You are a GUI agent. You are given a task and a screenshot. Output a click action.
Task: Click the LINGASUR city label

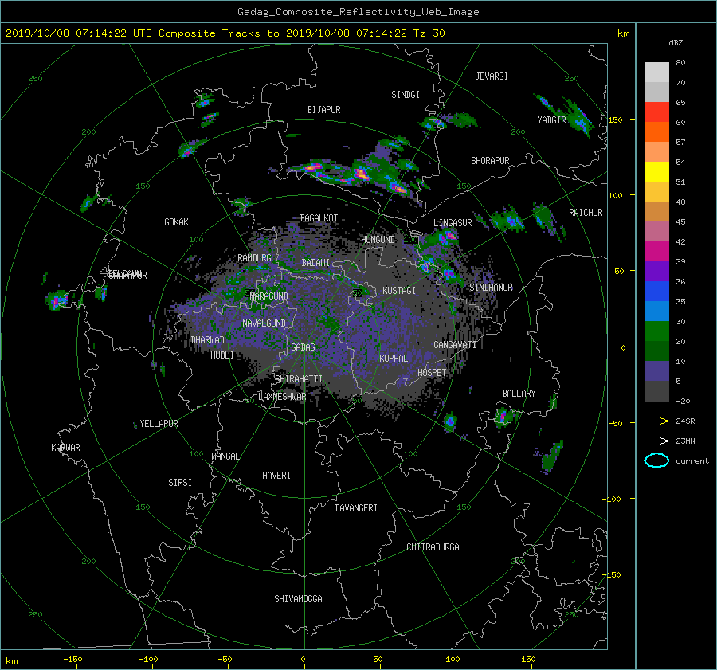pyautogui.click(x=453, y=223)
